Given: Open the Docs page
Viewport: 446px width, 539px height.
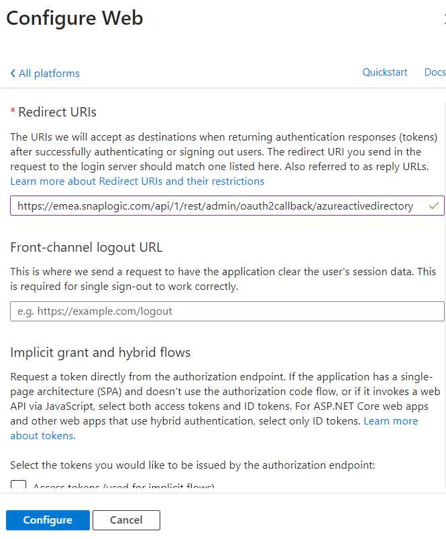Looking at the screenshot, I should pyautogui.click(x=435, y=72).
